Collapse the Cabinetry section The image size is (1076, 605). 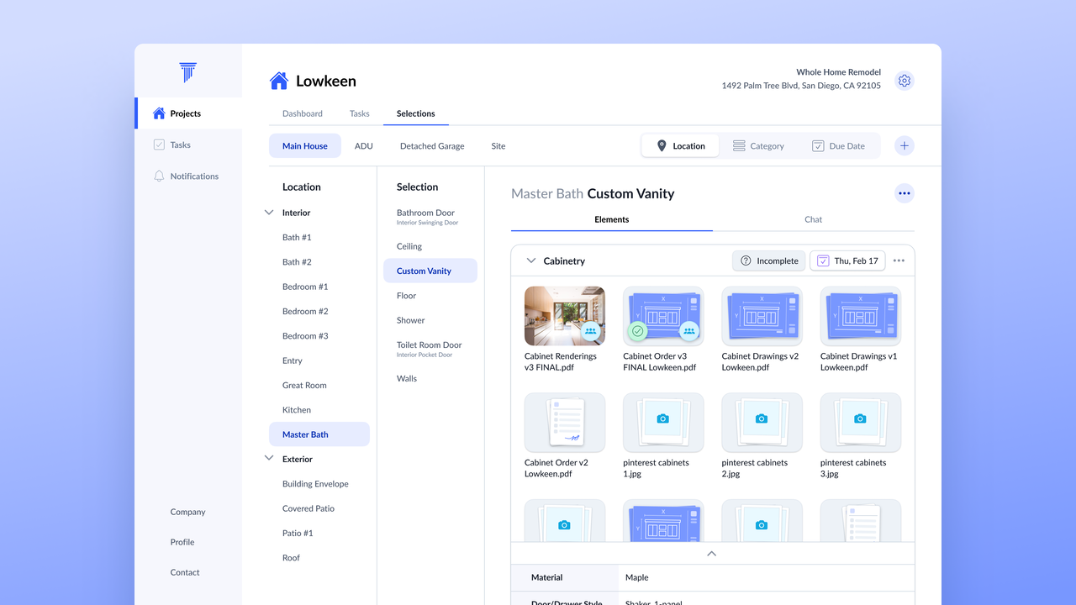pyautogui.click(x=531, y=261)
